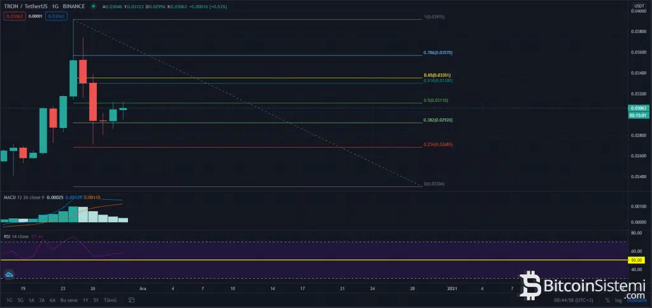Click the blue buy price 0.03063 button
Viewport: 652px width, 308px height.
coord(58,15)
